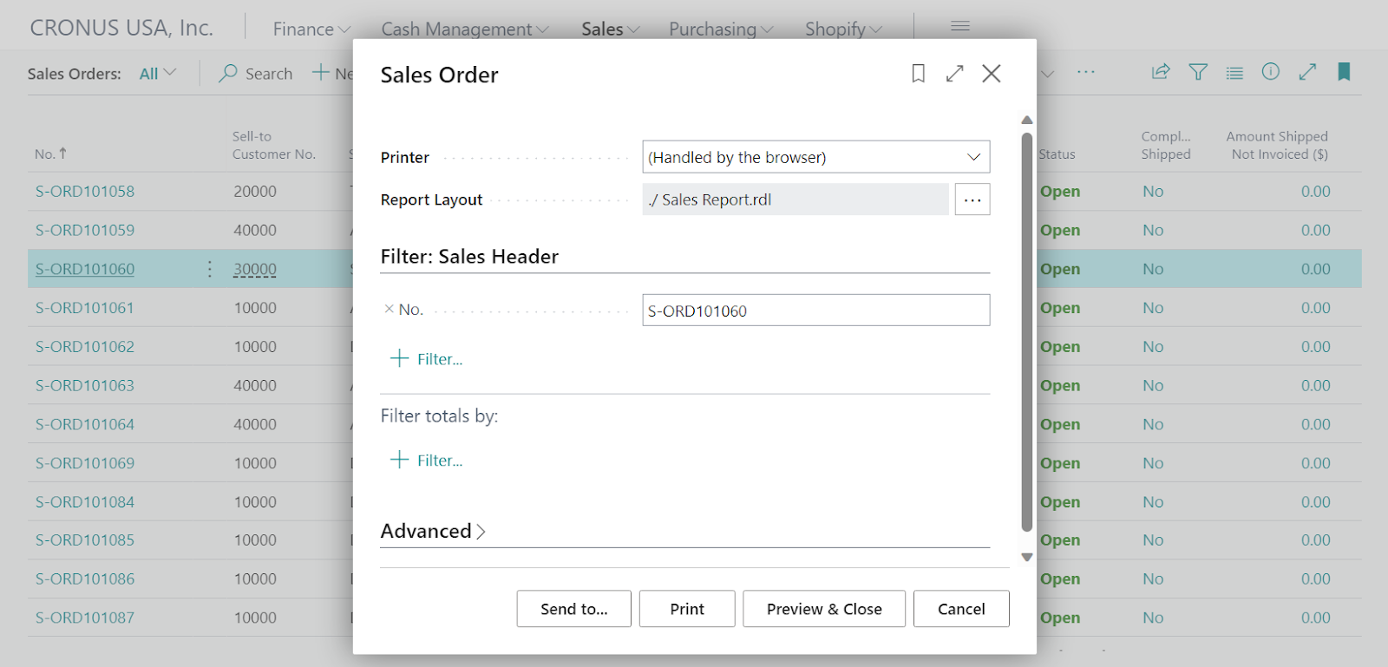Open Report Layout lookup ellipsis button

pos(972,199)
